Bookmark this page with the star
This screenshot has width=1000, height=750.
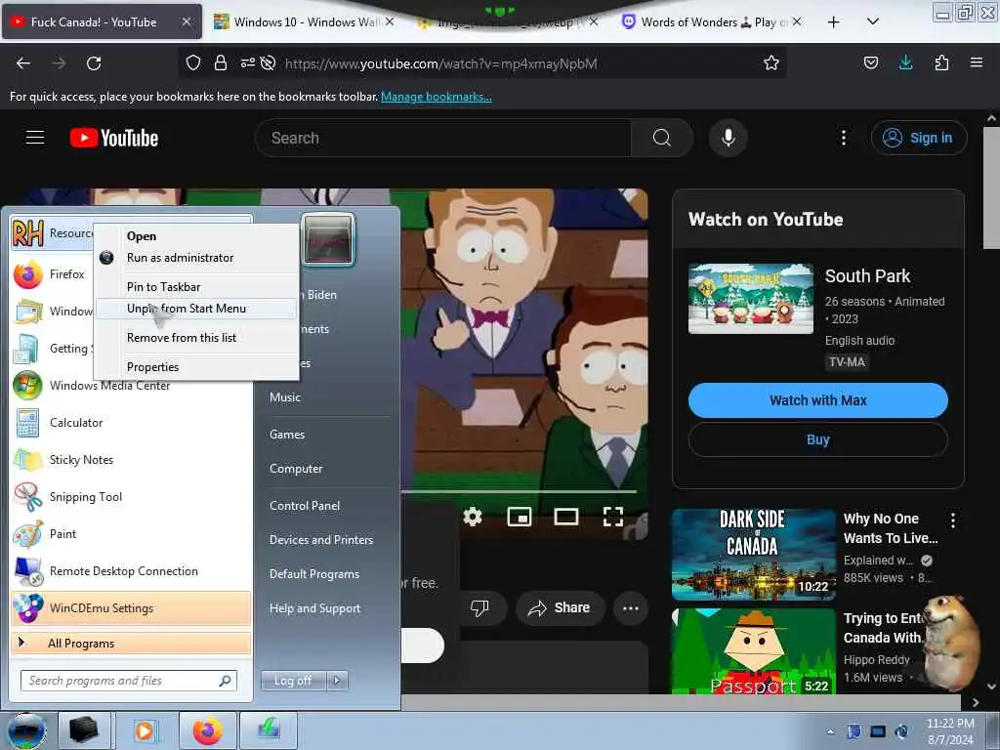pos(771,62)
